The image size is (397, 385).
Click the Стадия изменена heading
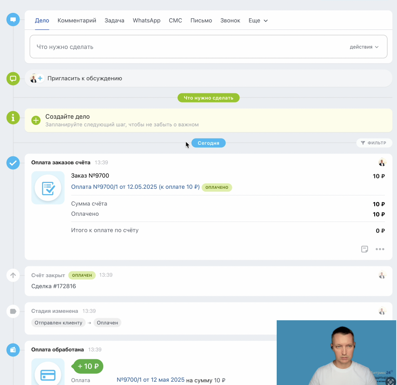pyautogui.click(x=55, y=311)
